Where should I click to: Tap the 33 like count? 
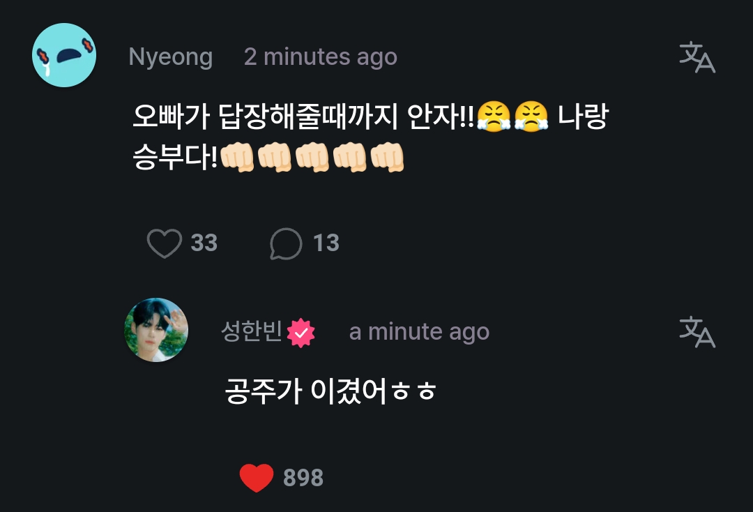(204, 243)
